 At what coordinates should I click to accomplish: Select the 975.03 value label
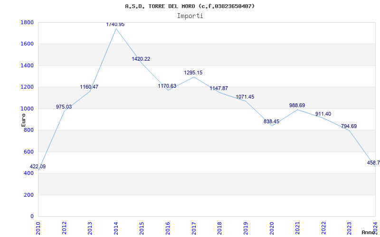(64, 107)
